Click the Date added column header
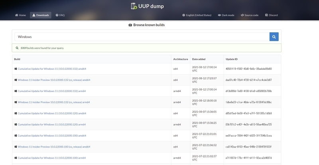 tap(199, 59)
